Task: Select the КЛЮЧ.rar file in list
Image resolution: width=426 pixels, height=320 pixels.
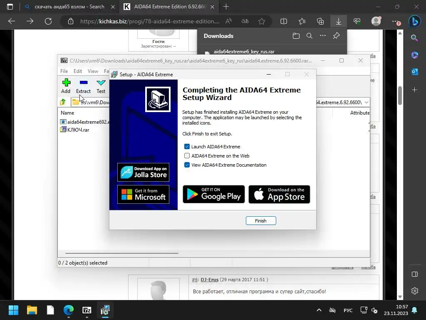Action: [75, 130]
